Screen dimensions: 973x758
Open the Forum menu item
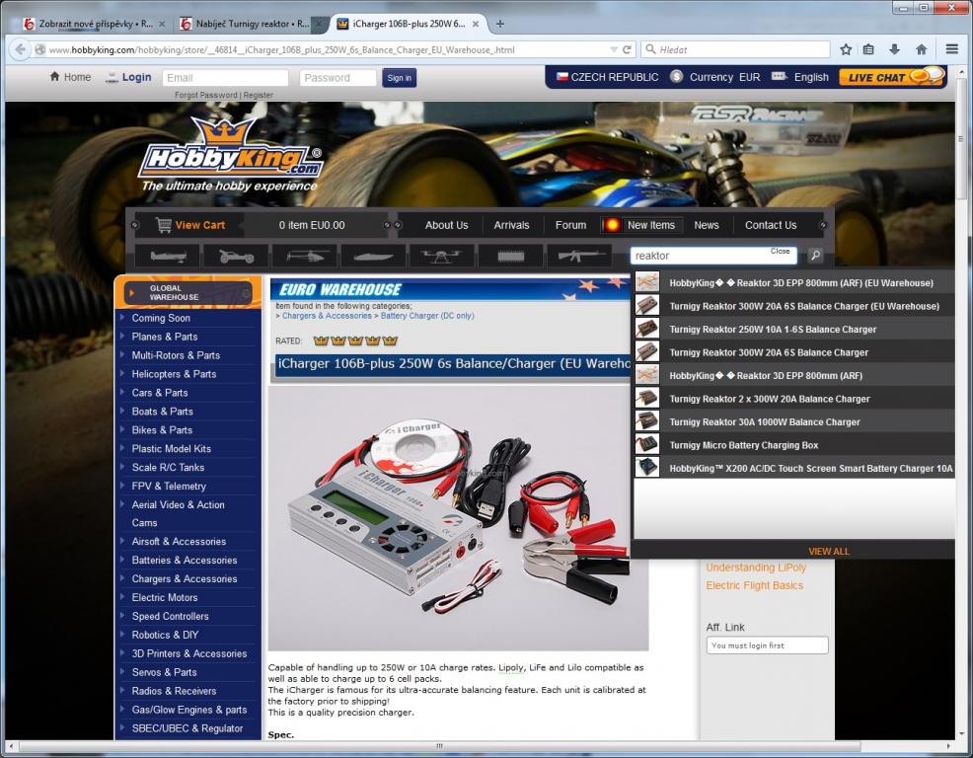pos(570,225)
